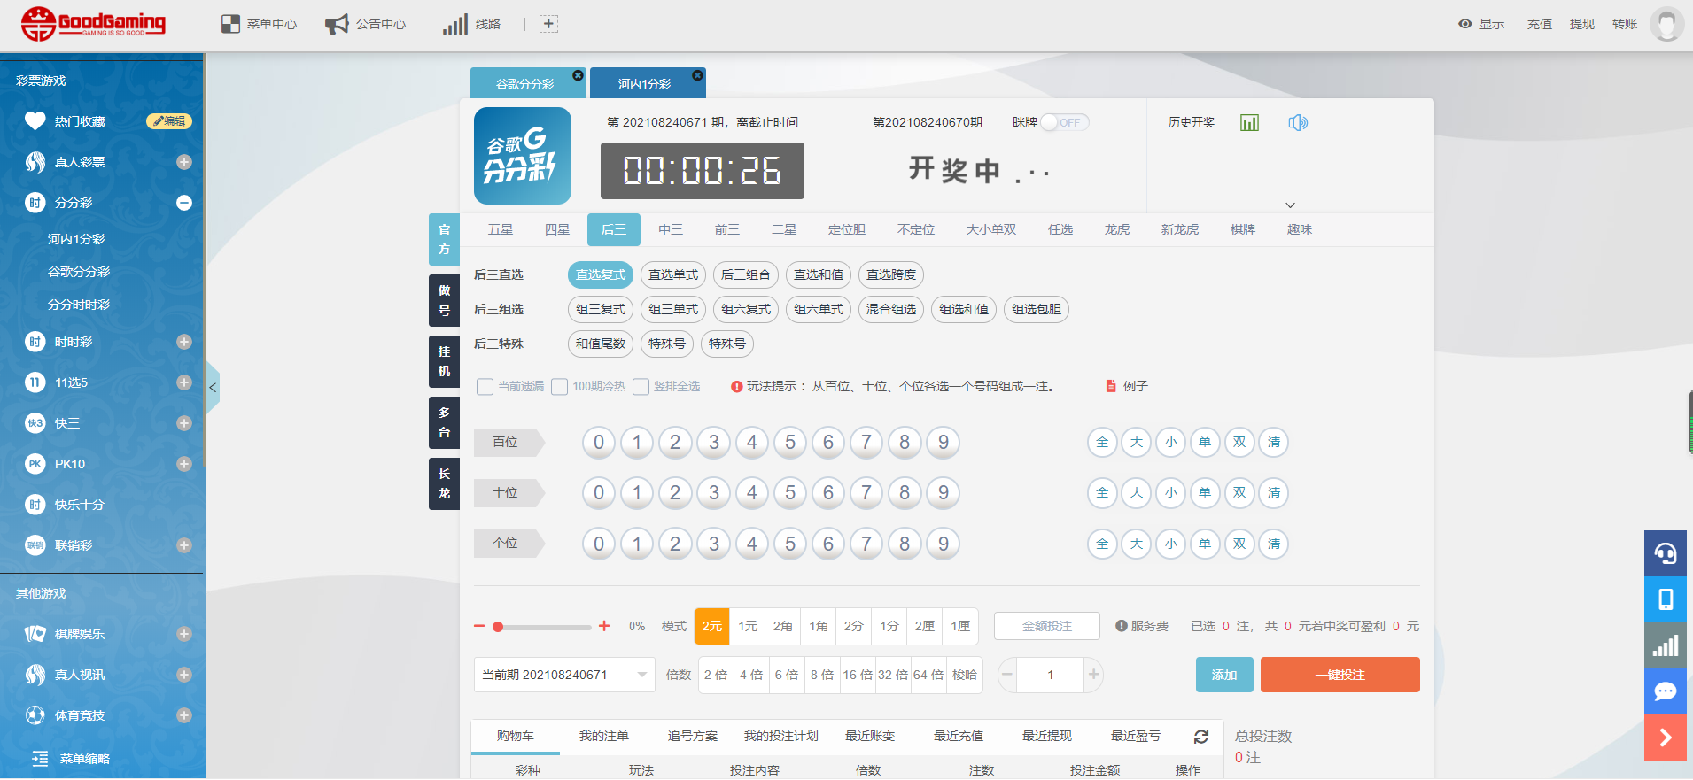This screenshot has width=1693, height=780.
Task: Open the green trend chart icon
Action: coord(1249,123)
